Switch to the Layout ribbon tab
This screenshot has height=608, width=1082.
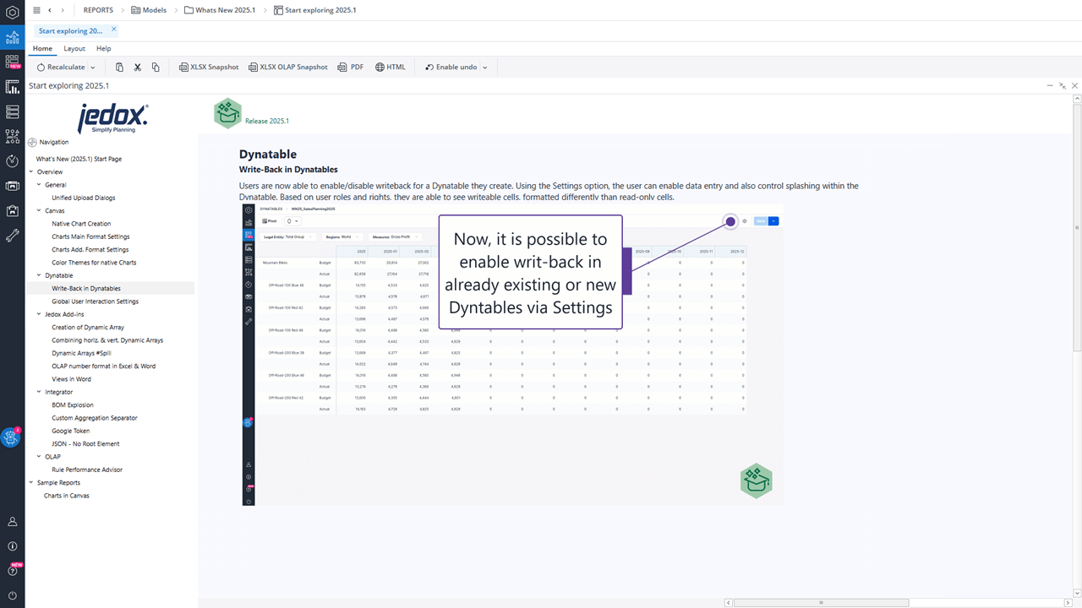point(74,48)
